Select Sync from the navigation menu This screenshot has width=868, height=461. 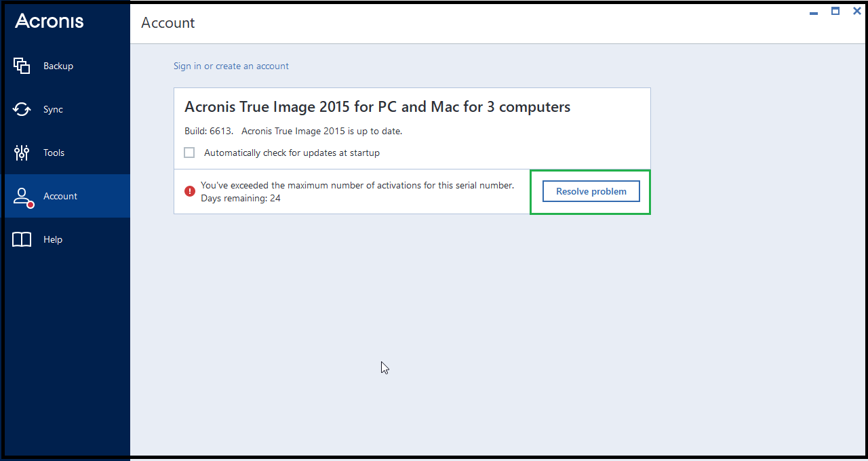click(54, 108)
